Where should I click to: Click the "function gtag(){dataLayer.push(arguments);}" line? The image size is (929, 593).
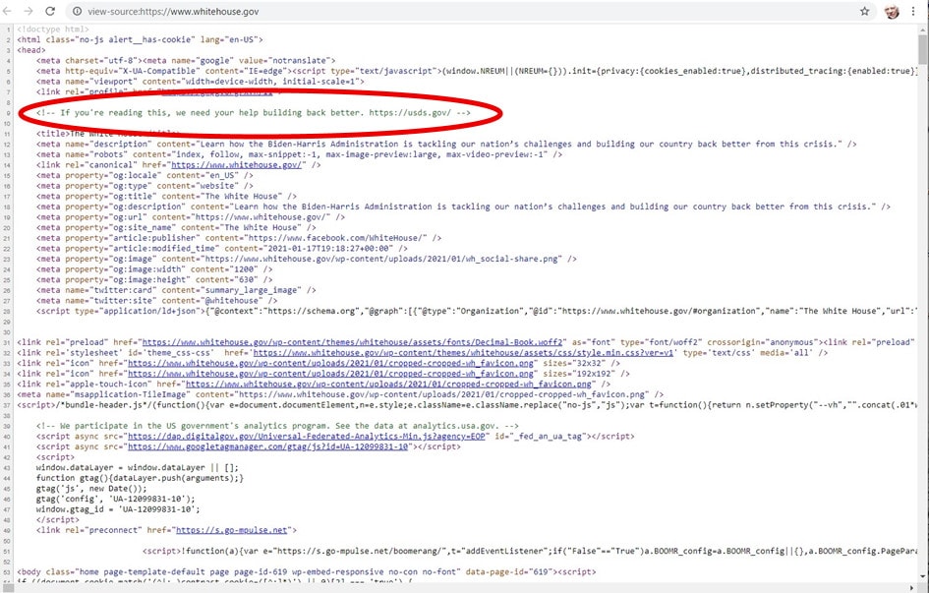pos(140,478)
